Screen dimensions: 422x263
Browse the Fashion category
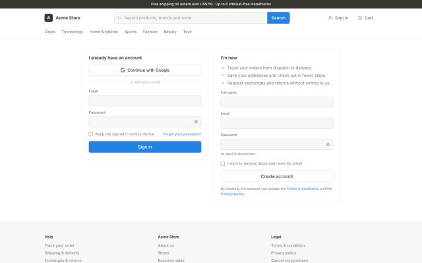click(150, 32)
